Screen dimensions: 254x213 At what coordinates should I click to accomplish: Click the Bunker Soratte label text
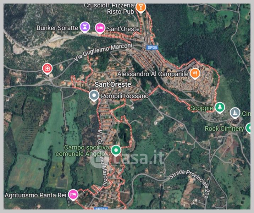coord(57,28)
